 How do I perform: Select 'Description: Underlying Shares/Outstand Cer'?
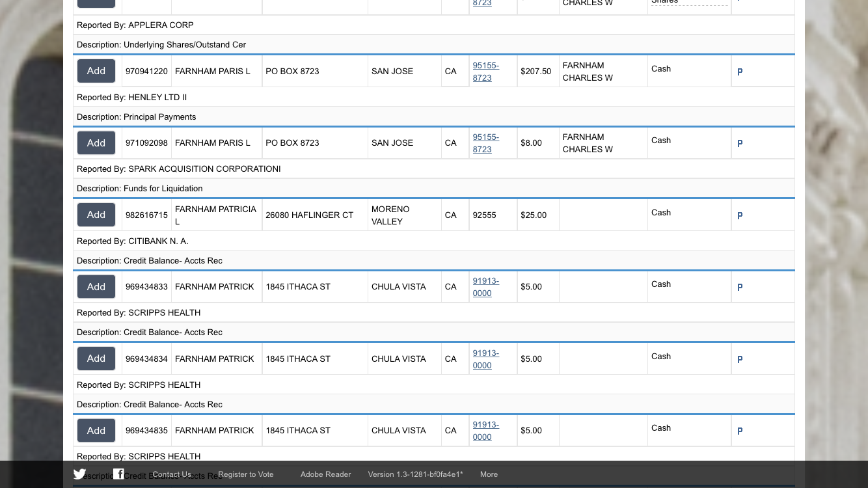[161, 45]
